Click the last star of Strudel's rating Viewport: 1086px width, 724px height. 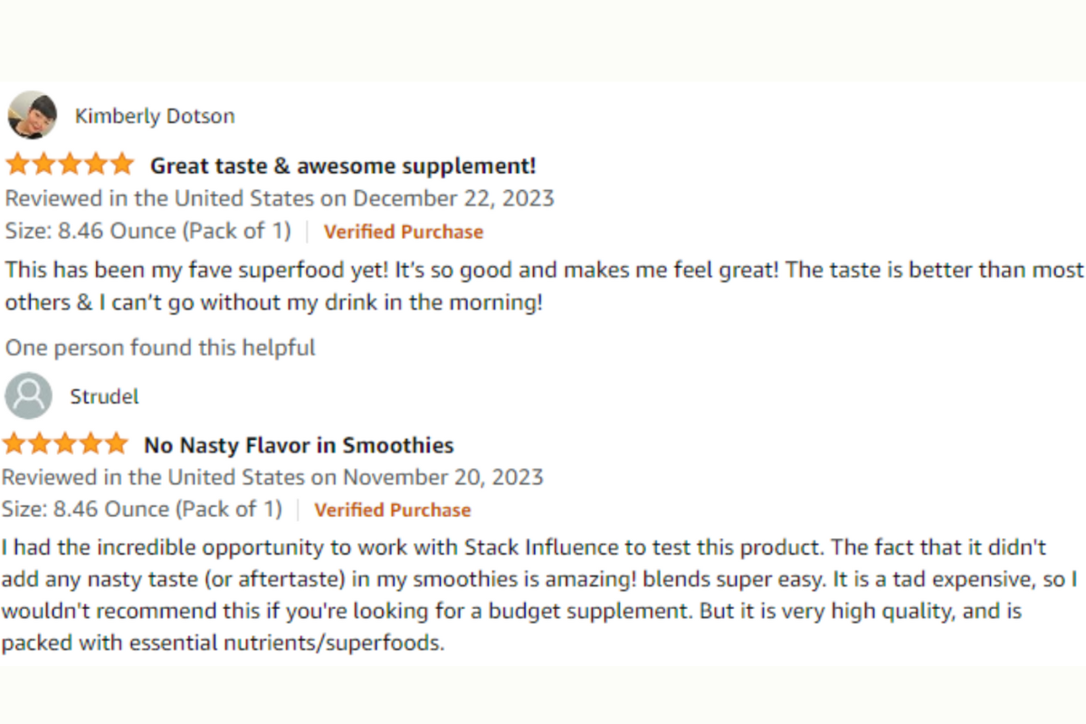pos(117,443)
